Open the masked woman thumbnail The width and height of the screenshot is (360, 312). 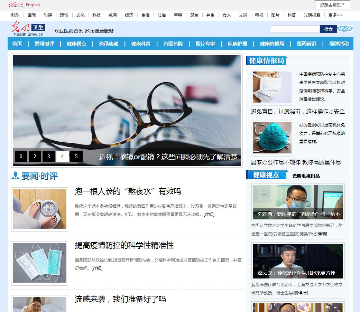tap(272, 87)
